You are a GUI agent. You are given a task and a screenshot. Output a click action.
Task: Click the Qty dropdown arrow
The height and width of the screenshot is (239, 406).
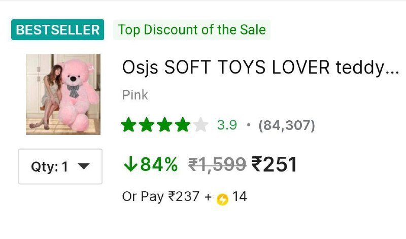point(84,166)
